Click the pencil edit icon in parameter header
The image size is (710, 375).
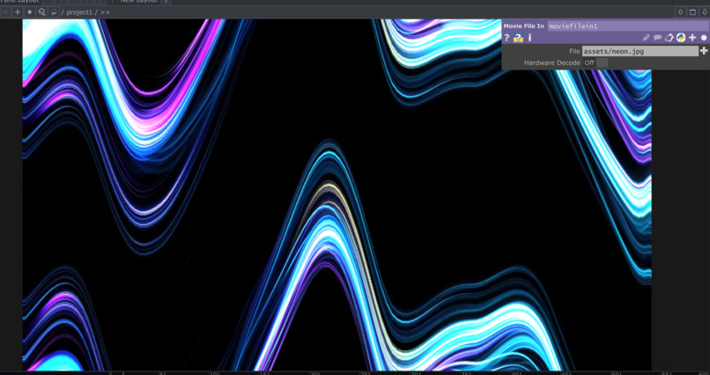647,38
